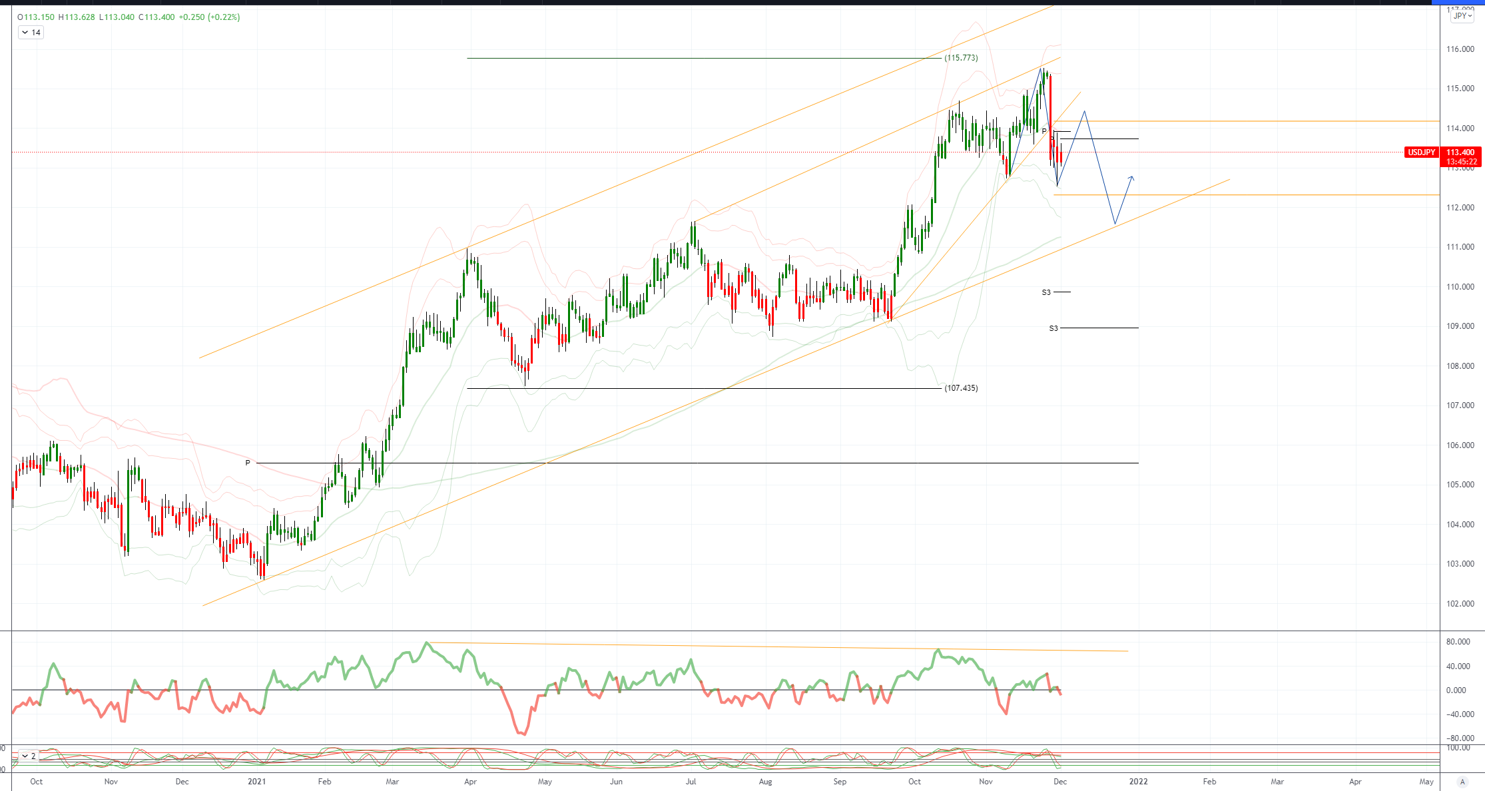Click the +0.250 (+0.22%) change value
Screen dimensions: 1485x791
pyautogui.click(x=209, y=17)
